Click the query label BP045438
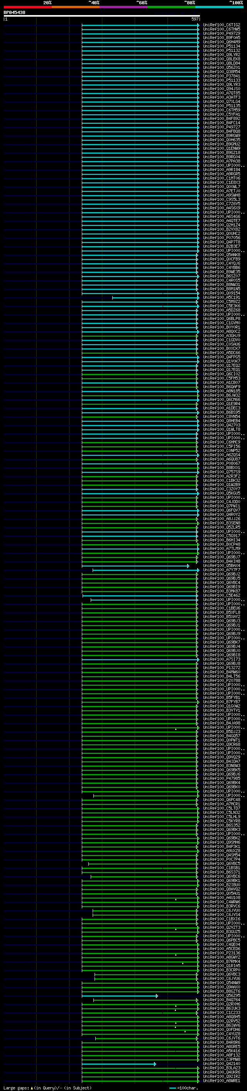Screen dimensions: 247x1091 pos(14,13)
